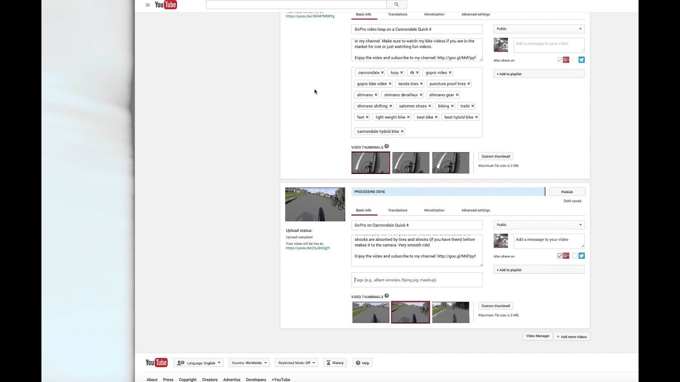Open the Restricted Mode: Off dropdown
The image size is (680, 382).
click(296, 363)
